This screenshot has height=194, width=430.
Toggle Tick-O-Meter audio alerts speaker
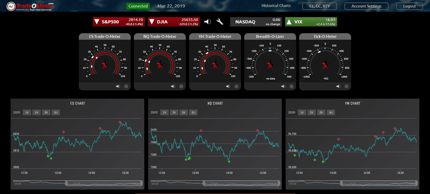(337, 86)
